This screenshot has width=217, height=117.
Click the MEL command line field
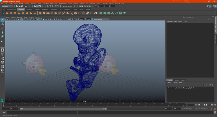(42, 112)
